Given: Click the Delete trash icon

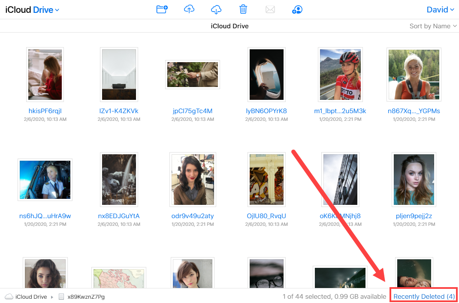Looking at the screenshot, I should (243, 9).
